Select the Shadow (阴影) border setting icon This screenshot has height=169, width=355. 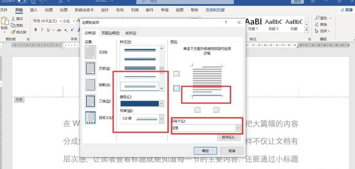click(x=90, y=85)
